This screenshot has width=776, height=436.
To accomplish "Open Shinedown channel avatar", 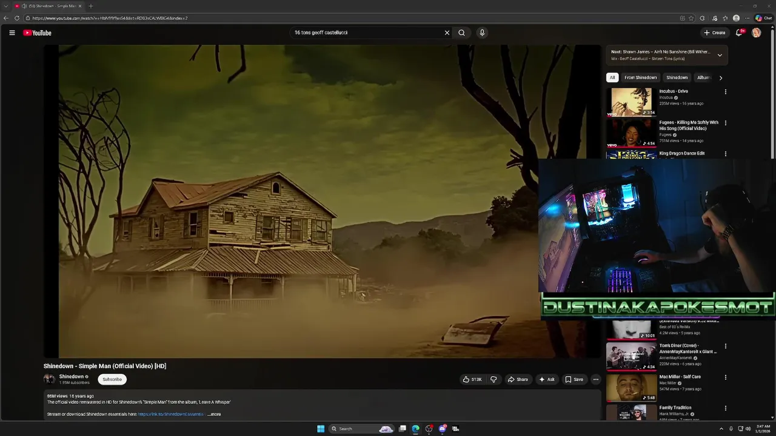I will pos(49,379).
